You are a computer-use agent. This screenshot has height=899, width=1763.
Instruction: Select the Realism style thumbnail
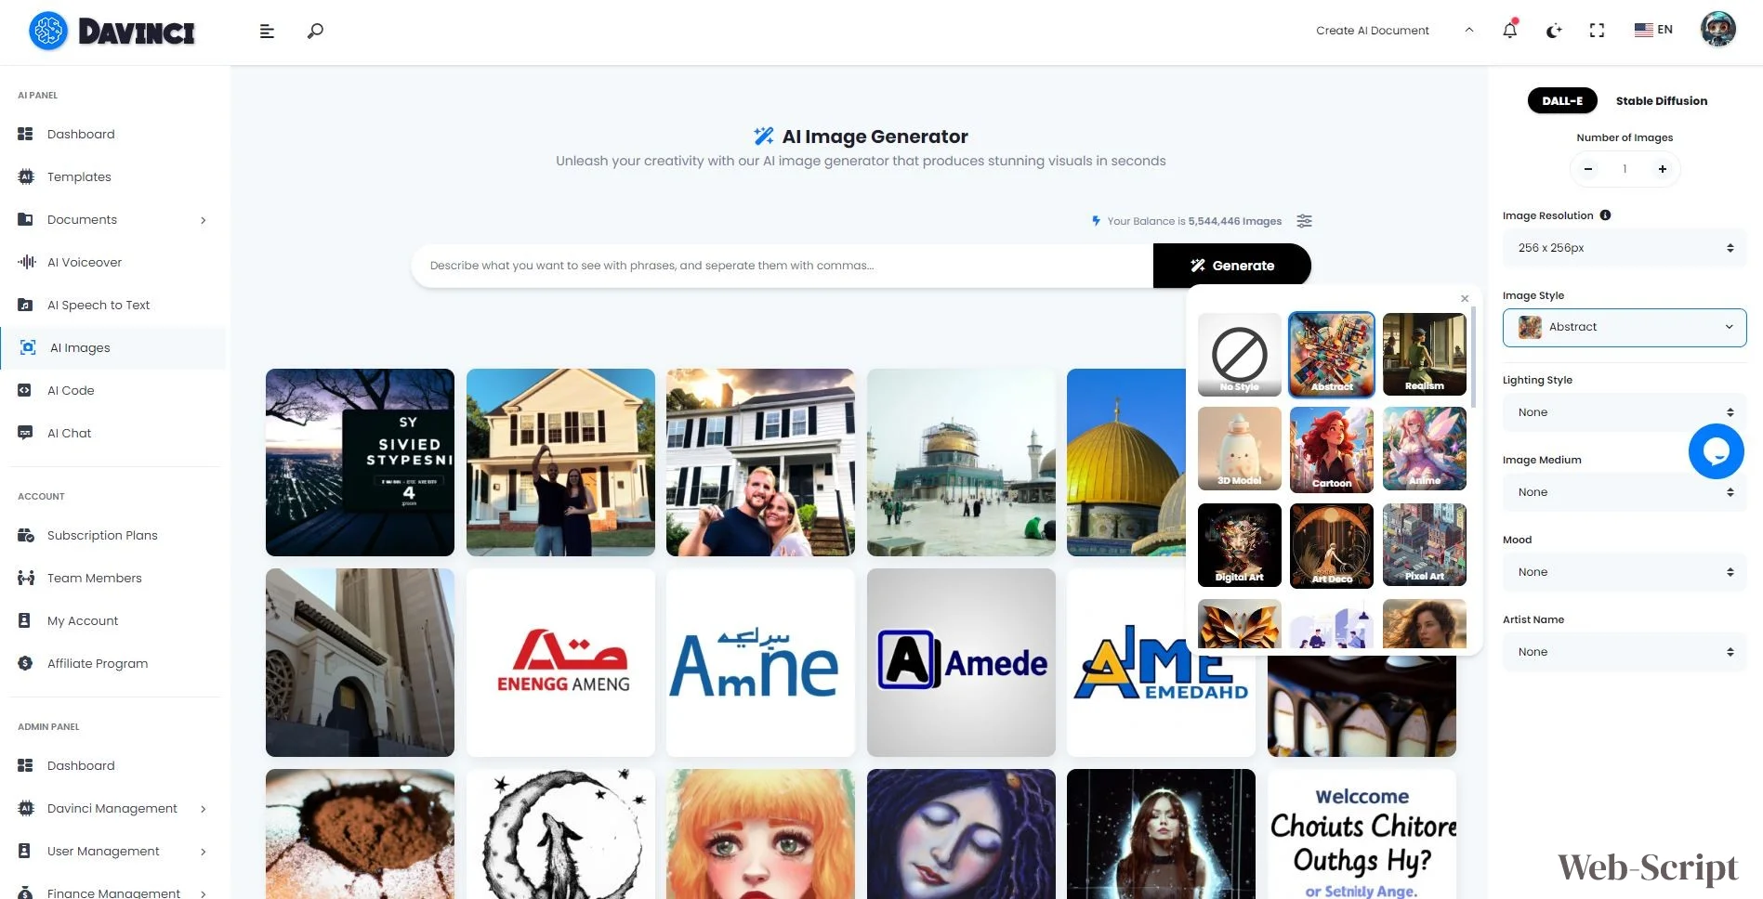pyautogui.click(x=1425, y=355)
